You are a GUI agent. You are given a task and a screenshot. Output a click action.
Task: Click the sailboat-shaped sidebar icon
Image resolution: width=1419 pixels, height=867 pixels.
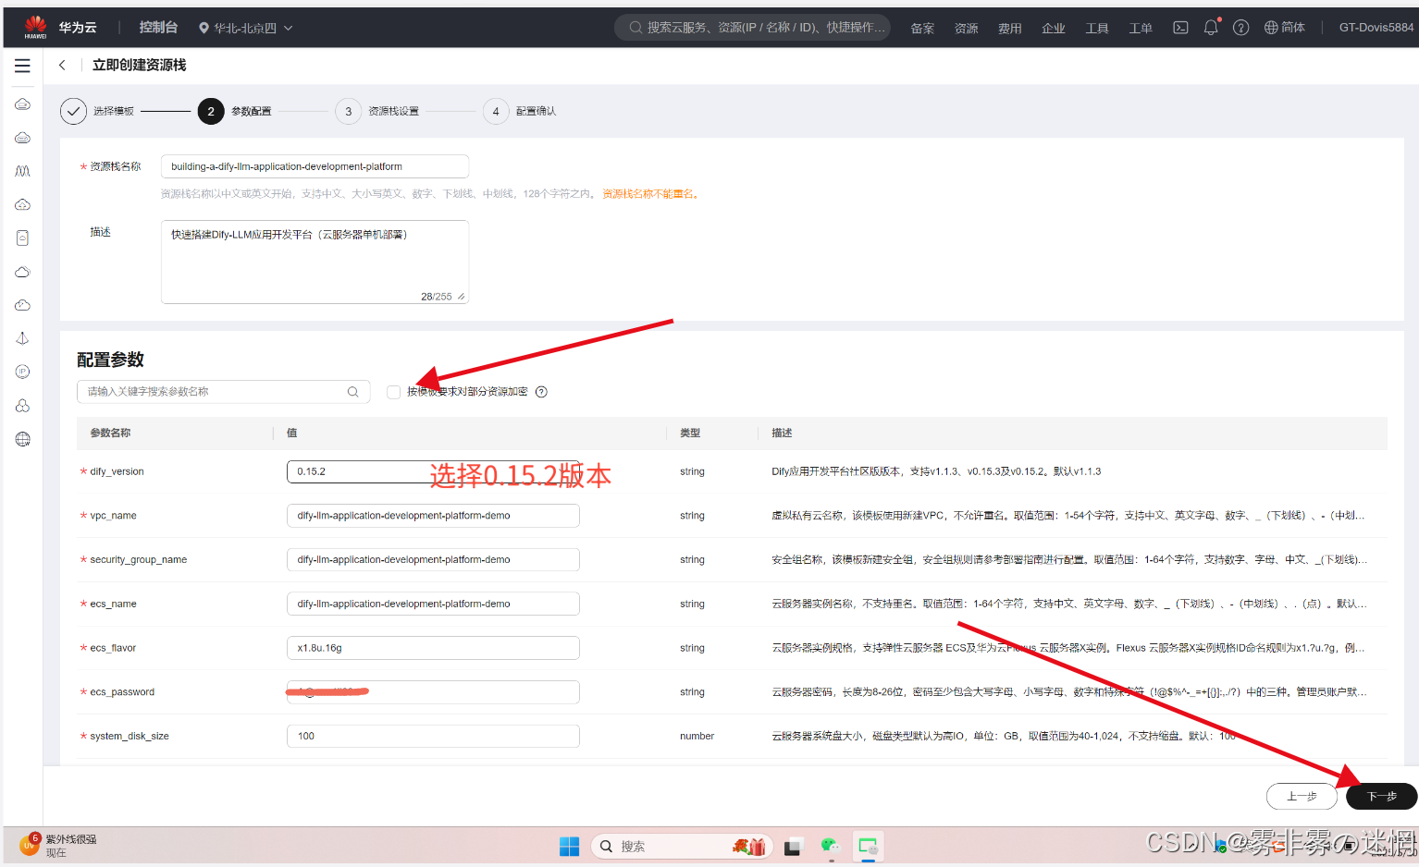[23, 338]
